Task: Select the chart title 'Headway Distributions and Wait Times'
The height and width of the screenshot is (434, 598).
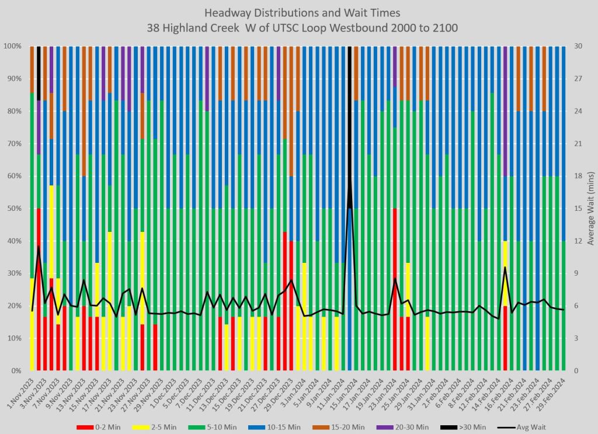Action: (x=298, y=12)
